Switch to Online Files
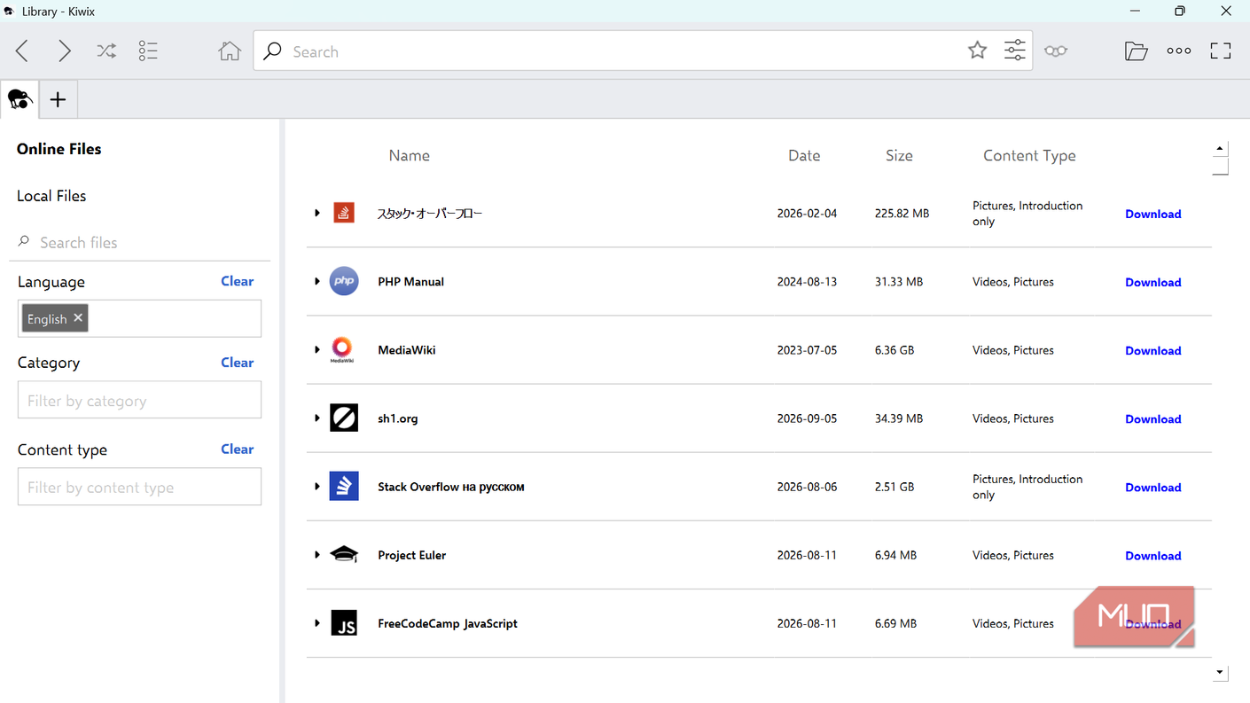 [x=59, y=149]
